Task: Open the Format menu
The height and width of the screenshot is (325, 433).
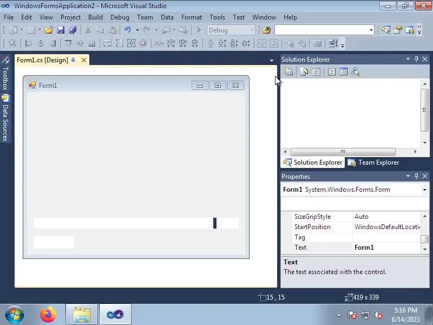Action: [192, 17]
